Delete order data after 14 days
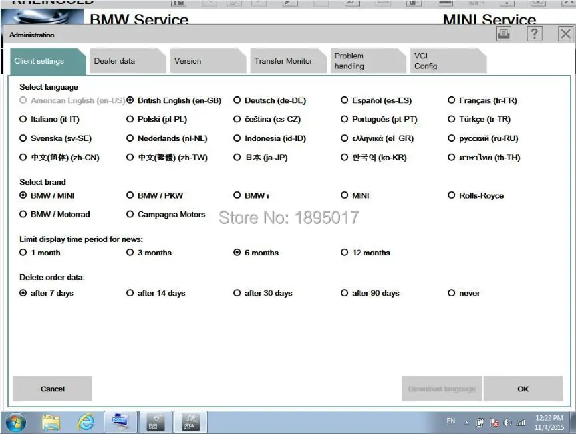The height and width of the screenshot is (434, 576). pyautogui.click(x=156, y=293)
